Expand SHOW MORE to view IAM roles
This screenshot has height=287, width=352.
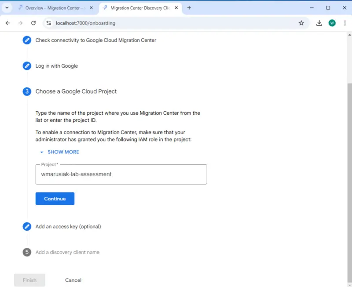tap(59, 152)
